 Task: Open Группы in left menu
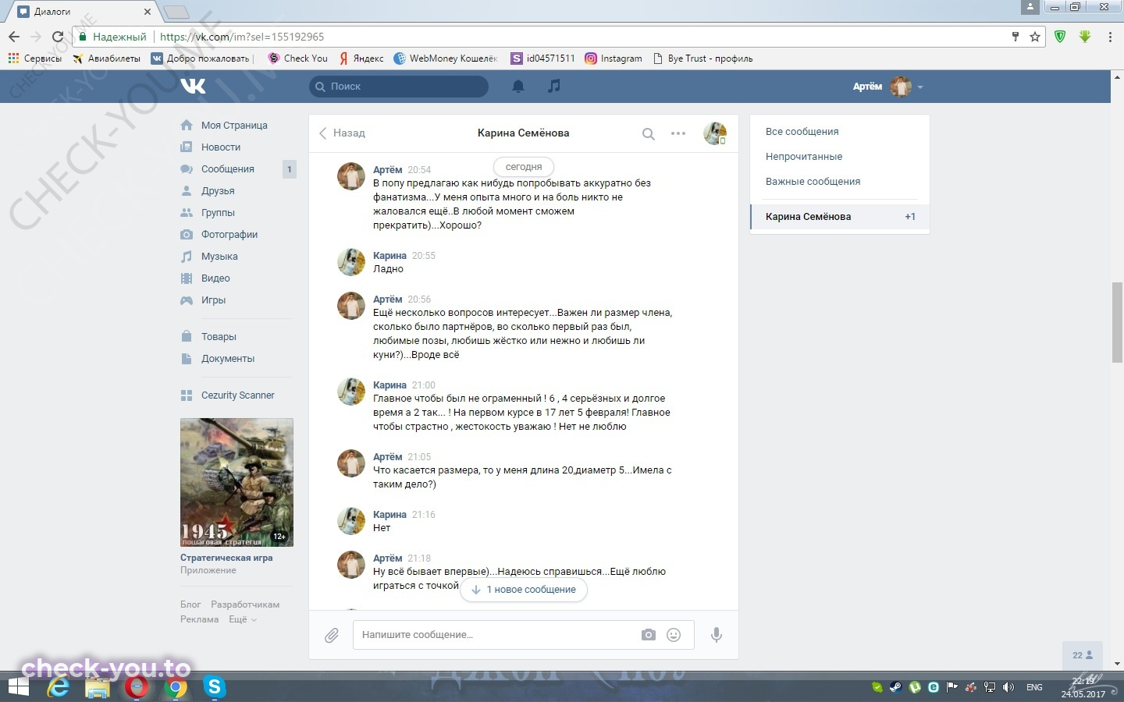pos(218,213)
